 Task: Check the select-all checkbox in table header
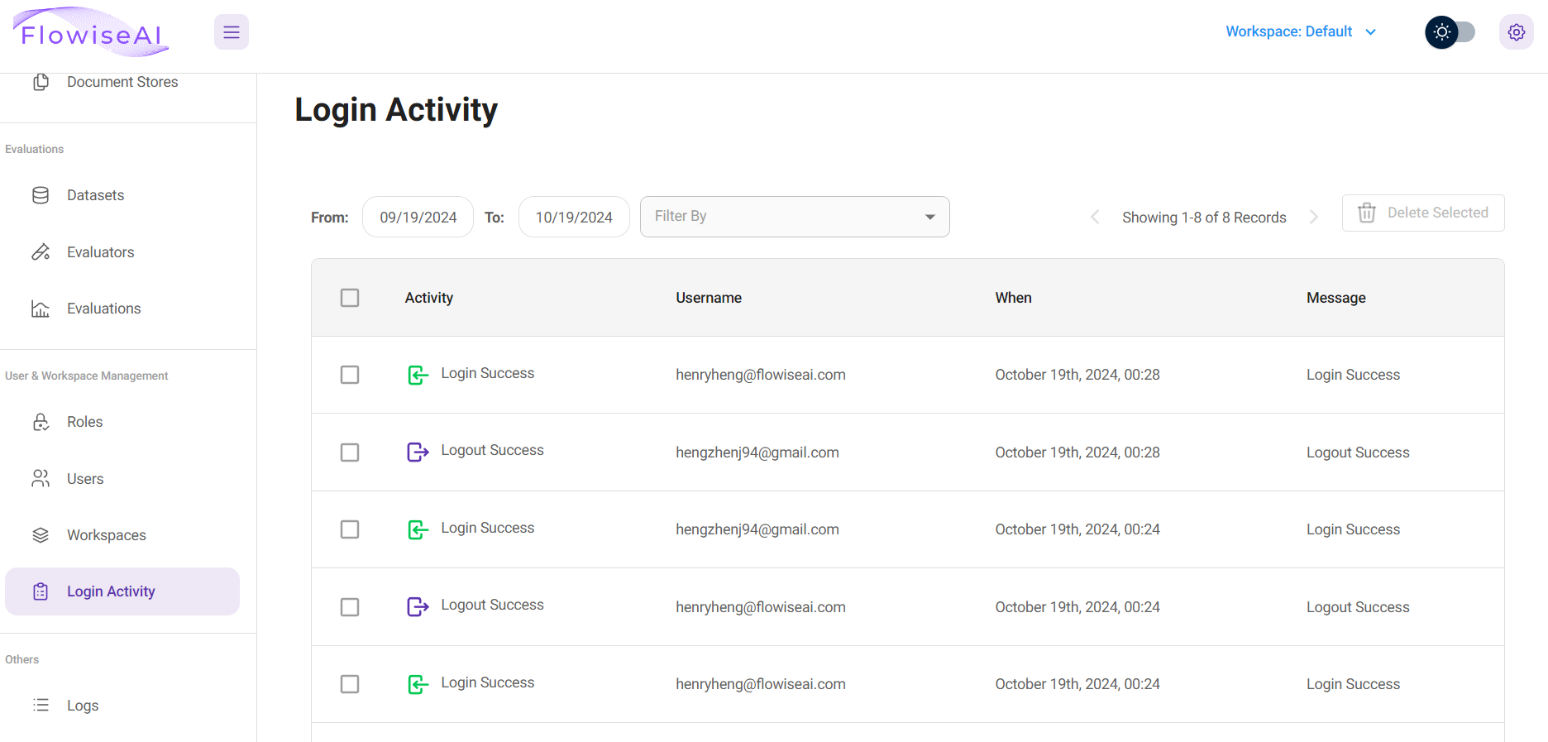pyautogui.click(x=350, y=298)
